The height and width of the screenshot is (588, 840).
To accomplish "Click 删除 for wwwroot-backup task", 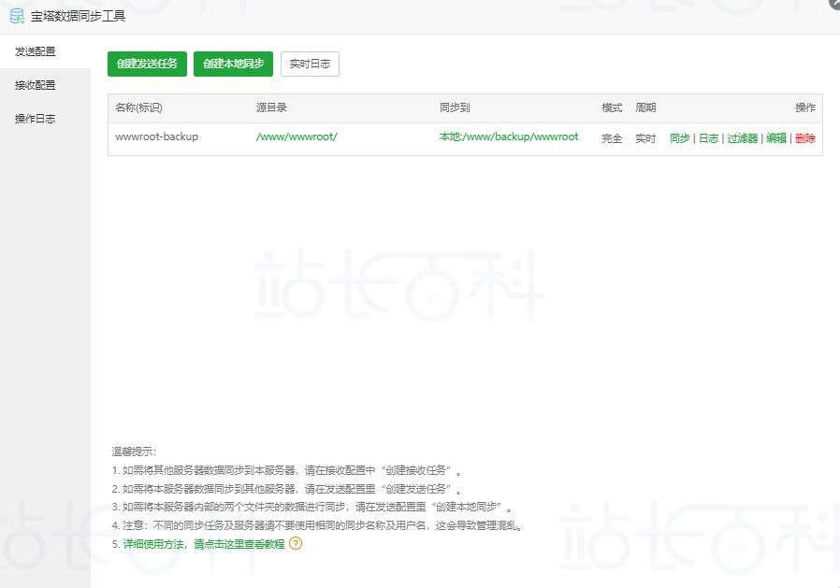I will pyautogui.click(x=805, y=138).
